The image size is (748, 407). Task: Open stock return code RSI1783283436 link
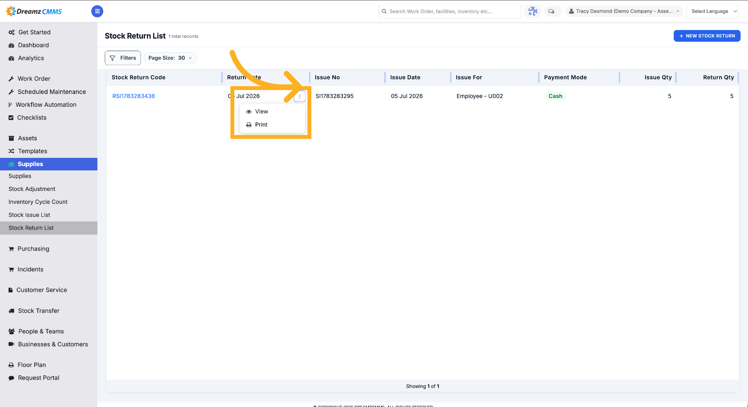134,96
